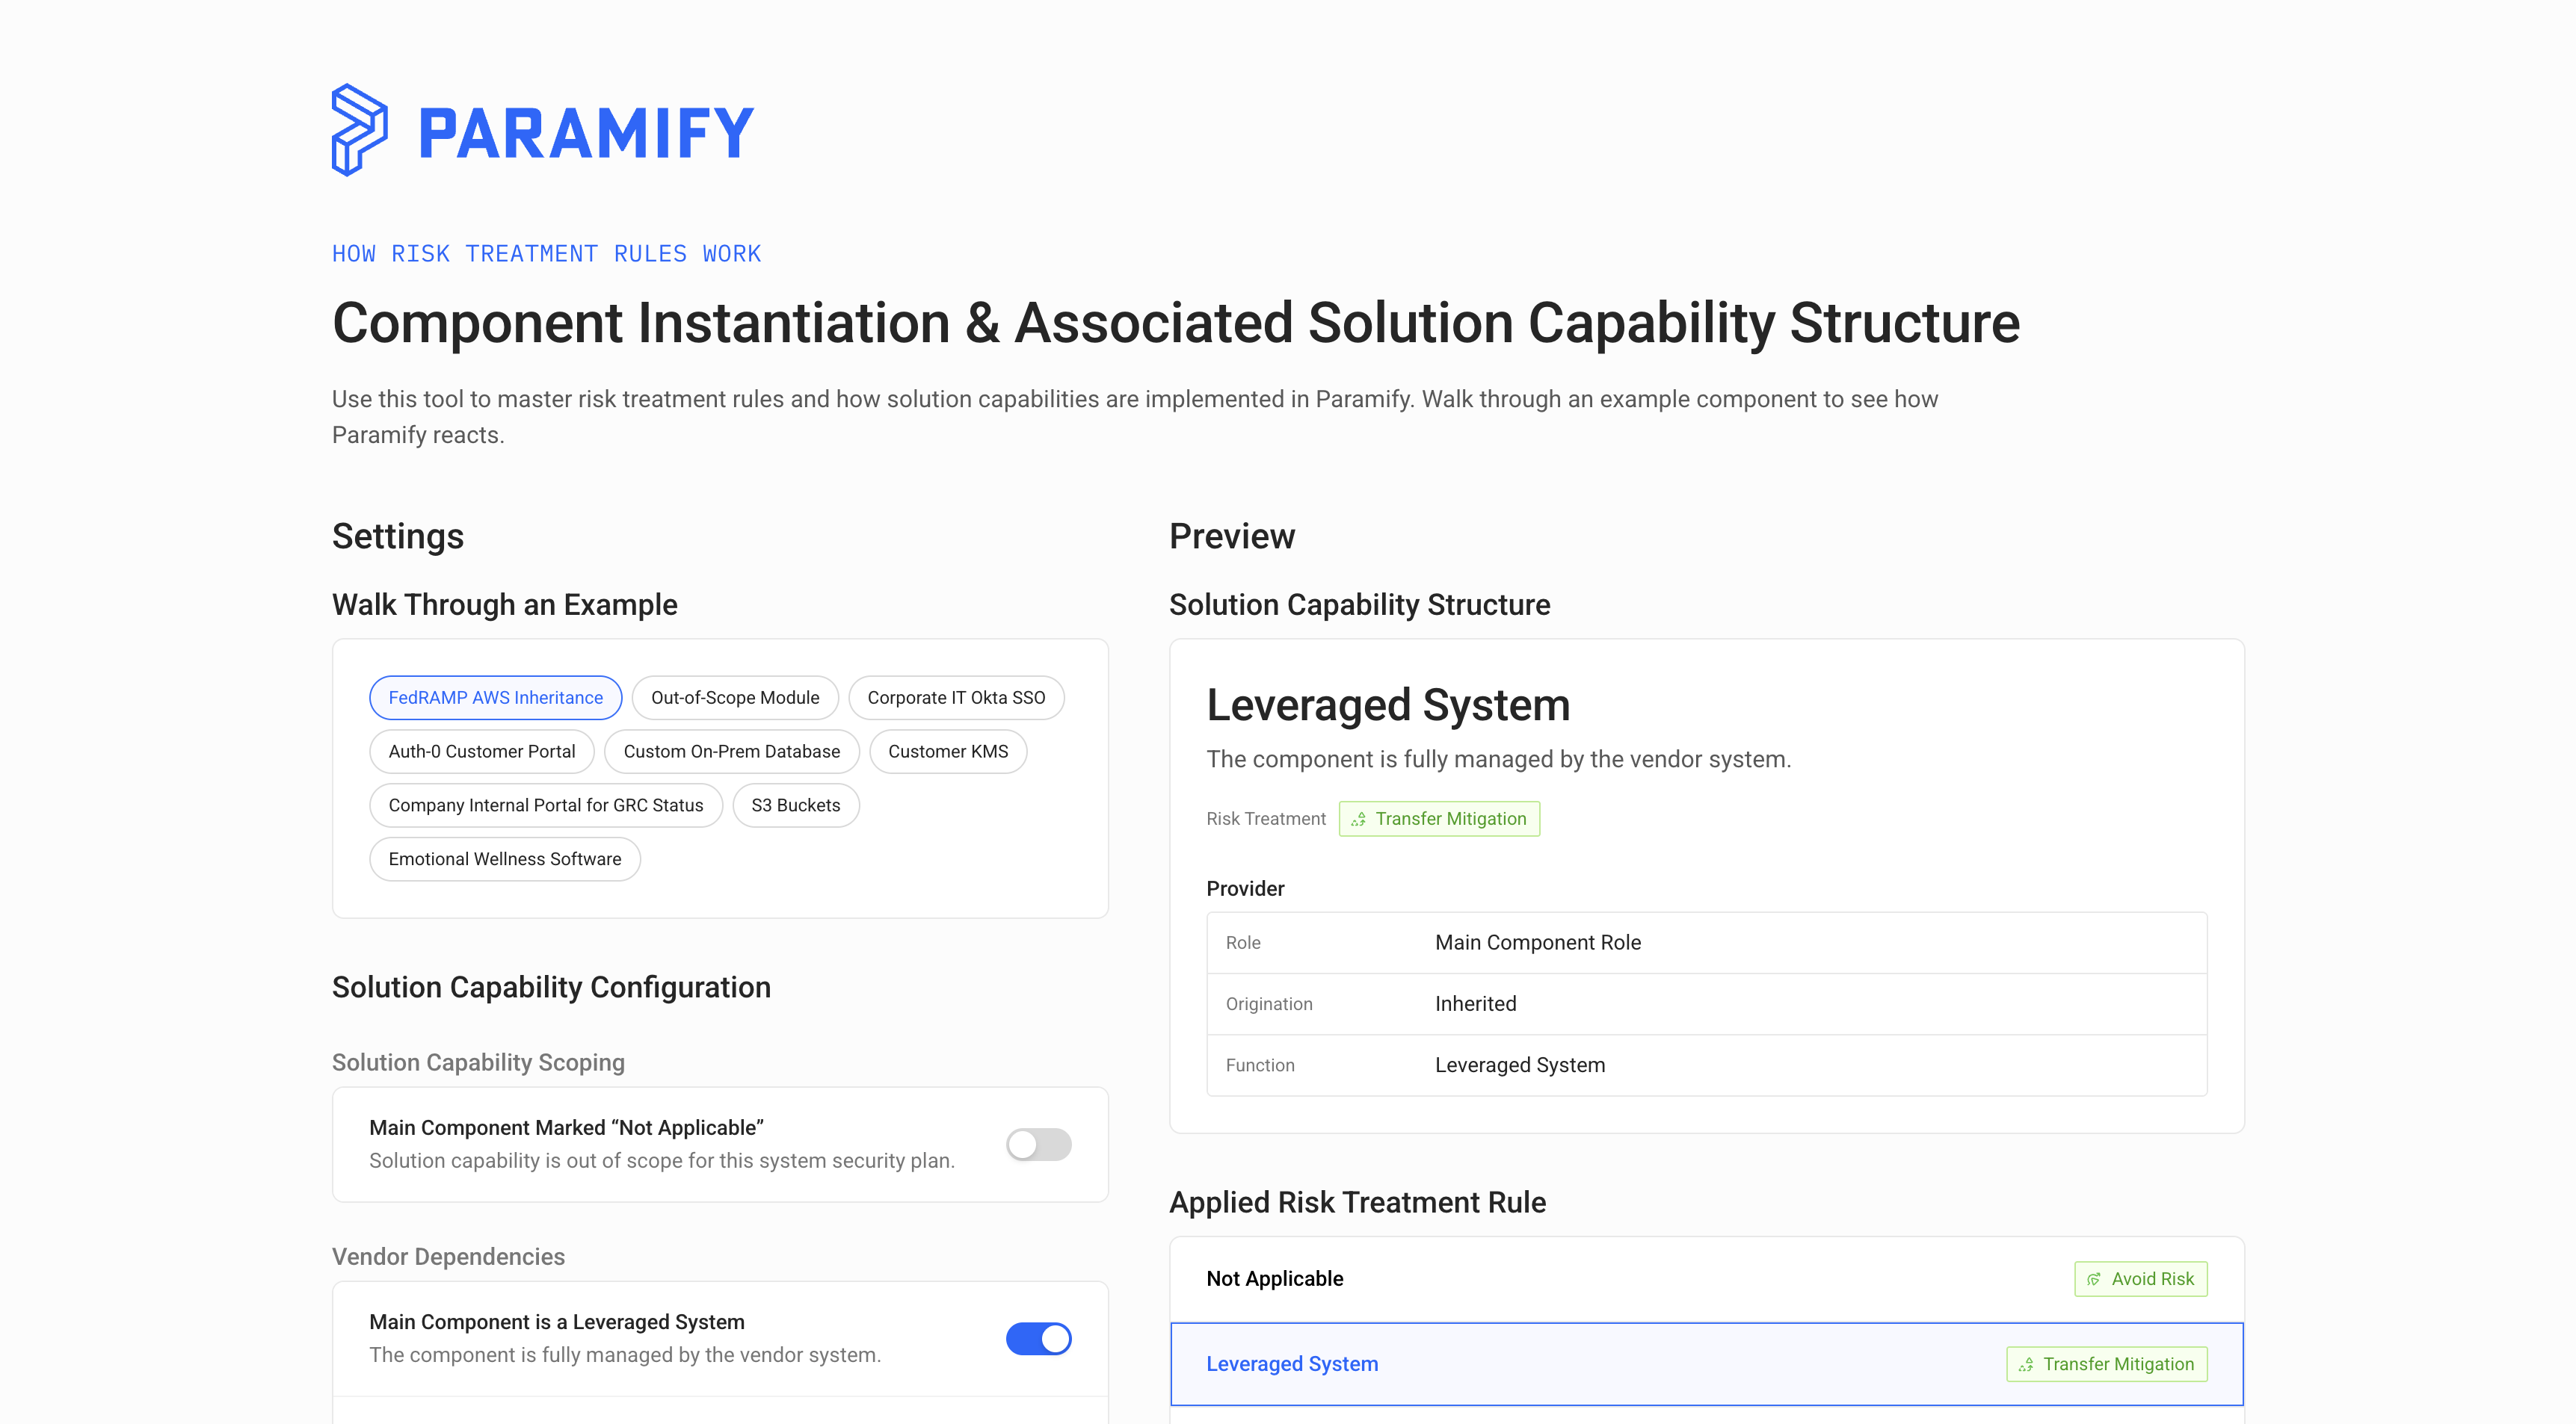Select the FedRAMP AWS Inheritance example

click(x=495, y=698)
